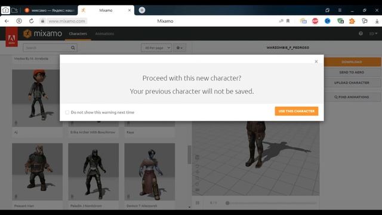Viewport: 382px width, 215px height.
Task: Tick Do not show this warning checkbox
Action: pyautogui.click(x=67, y=112)
